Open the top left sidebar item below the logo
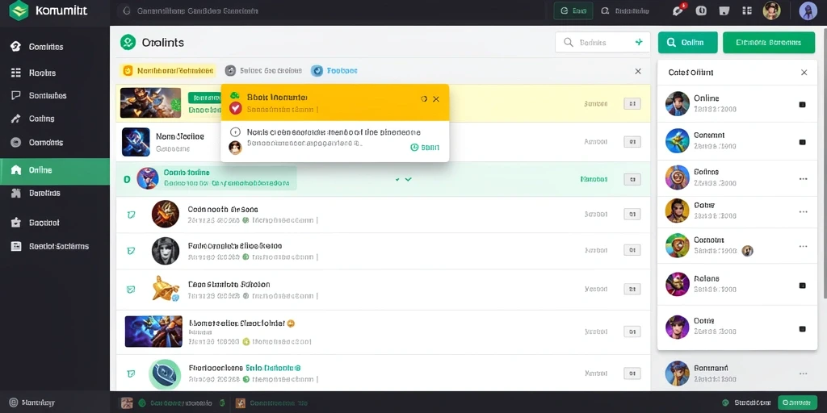 click(x=55, y=47)
